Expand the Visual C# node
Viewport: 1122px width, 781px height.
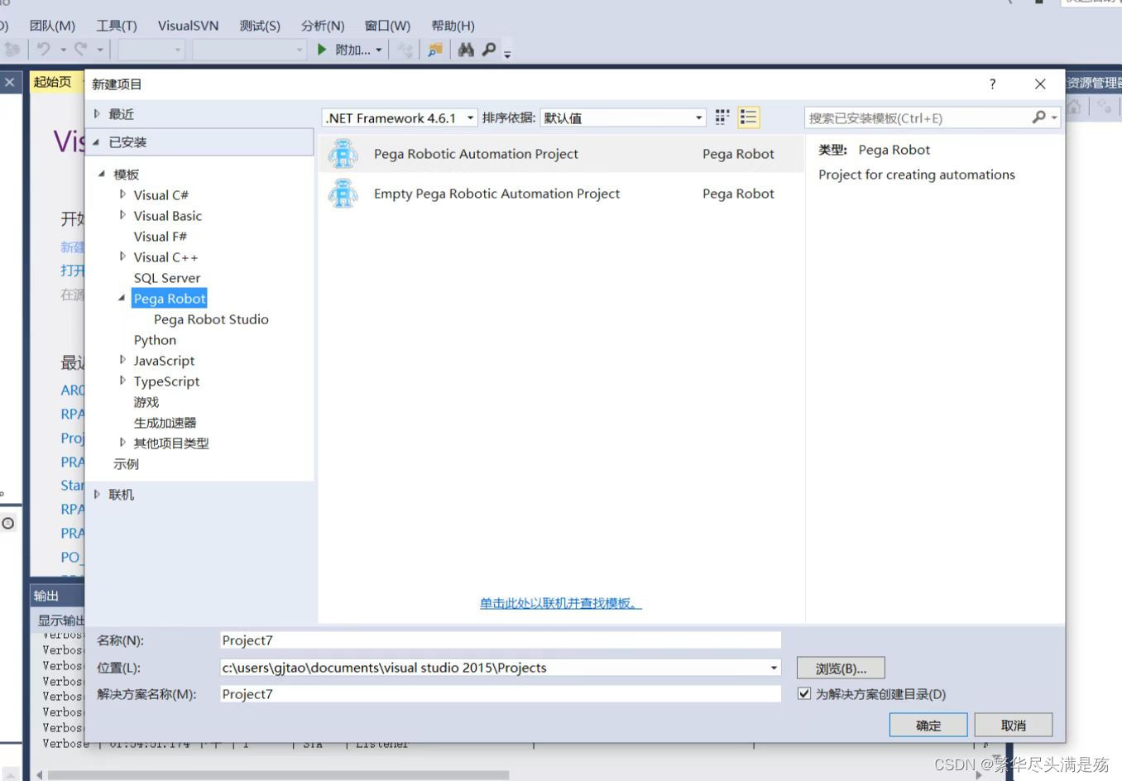tap(122, 194)
